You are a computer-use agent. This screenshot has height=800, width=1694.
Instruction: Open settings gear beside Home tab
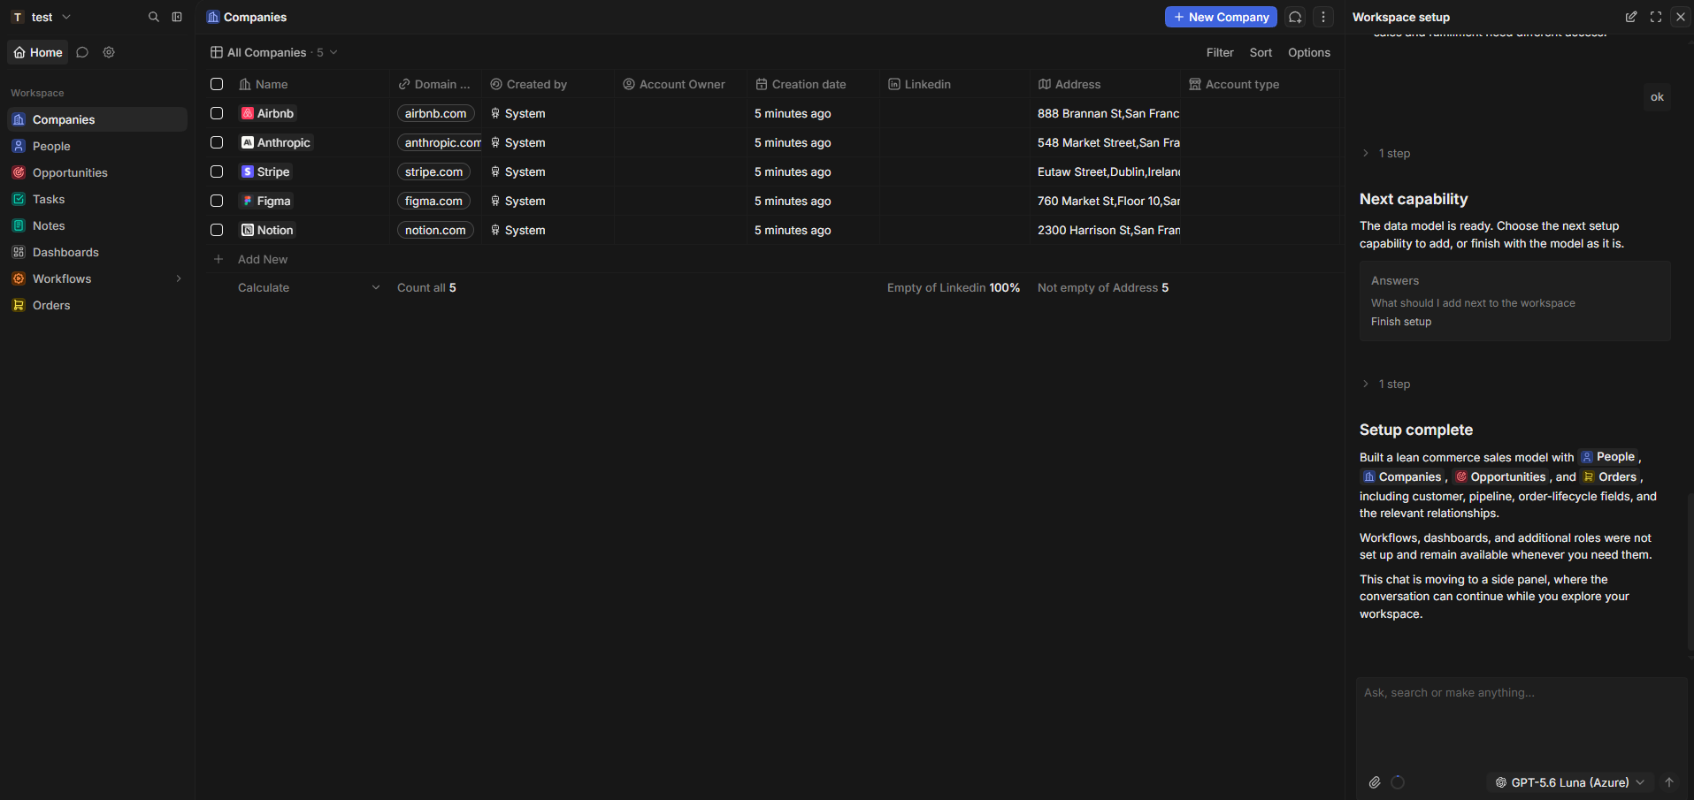click(x=109, y=52)
